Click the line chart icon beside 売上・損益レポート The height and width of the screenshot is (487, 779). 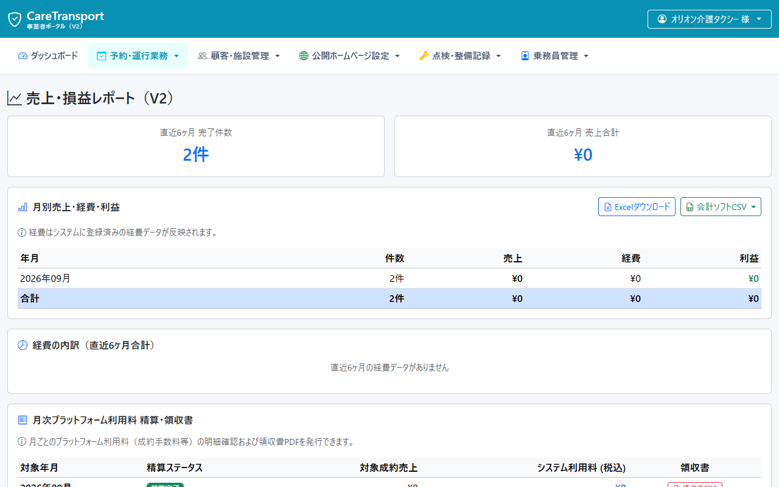tap(15, 99)
